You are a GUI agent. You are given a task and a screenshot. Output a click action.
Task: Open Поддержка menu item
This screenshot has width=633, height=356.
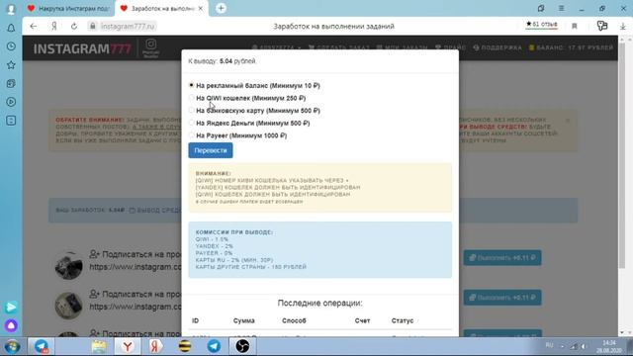click(497, 47)
